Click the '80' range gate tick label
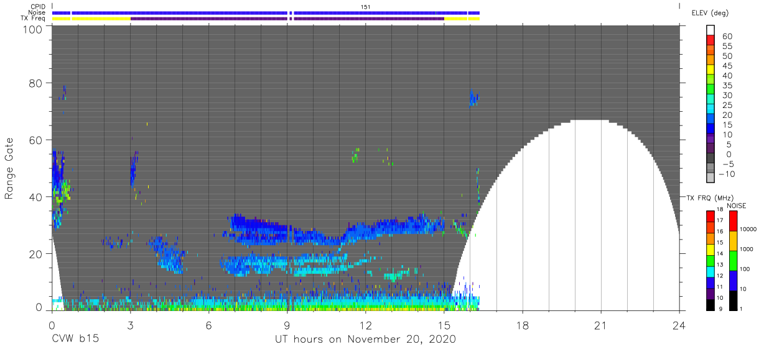 tap(37, 83)
